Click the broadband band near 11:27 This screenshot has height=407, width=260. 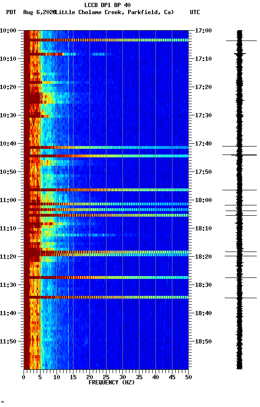[x=106, y=278]
